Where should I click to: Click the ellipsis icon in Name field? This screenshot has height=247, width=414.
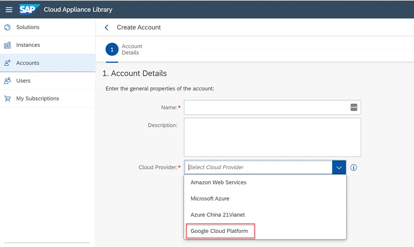pos(354,107)
